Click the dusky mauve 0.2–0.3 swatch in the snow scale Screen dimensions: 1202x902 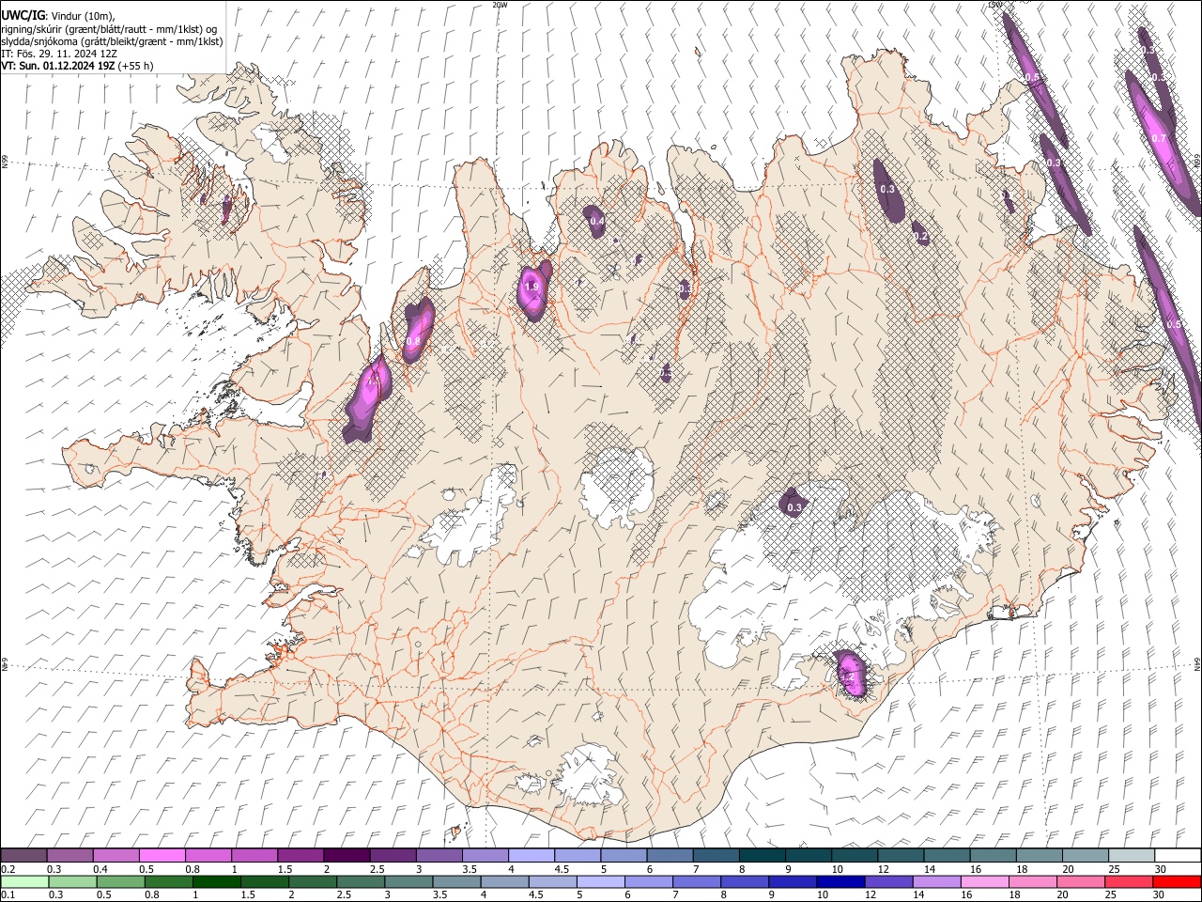23,855
